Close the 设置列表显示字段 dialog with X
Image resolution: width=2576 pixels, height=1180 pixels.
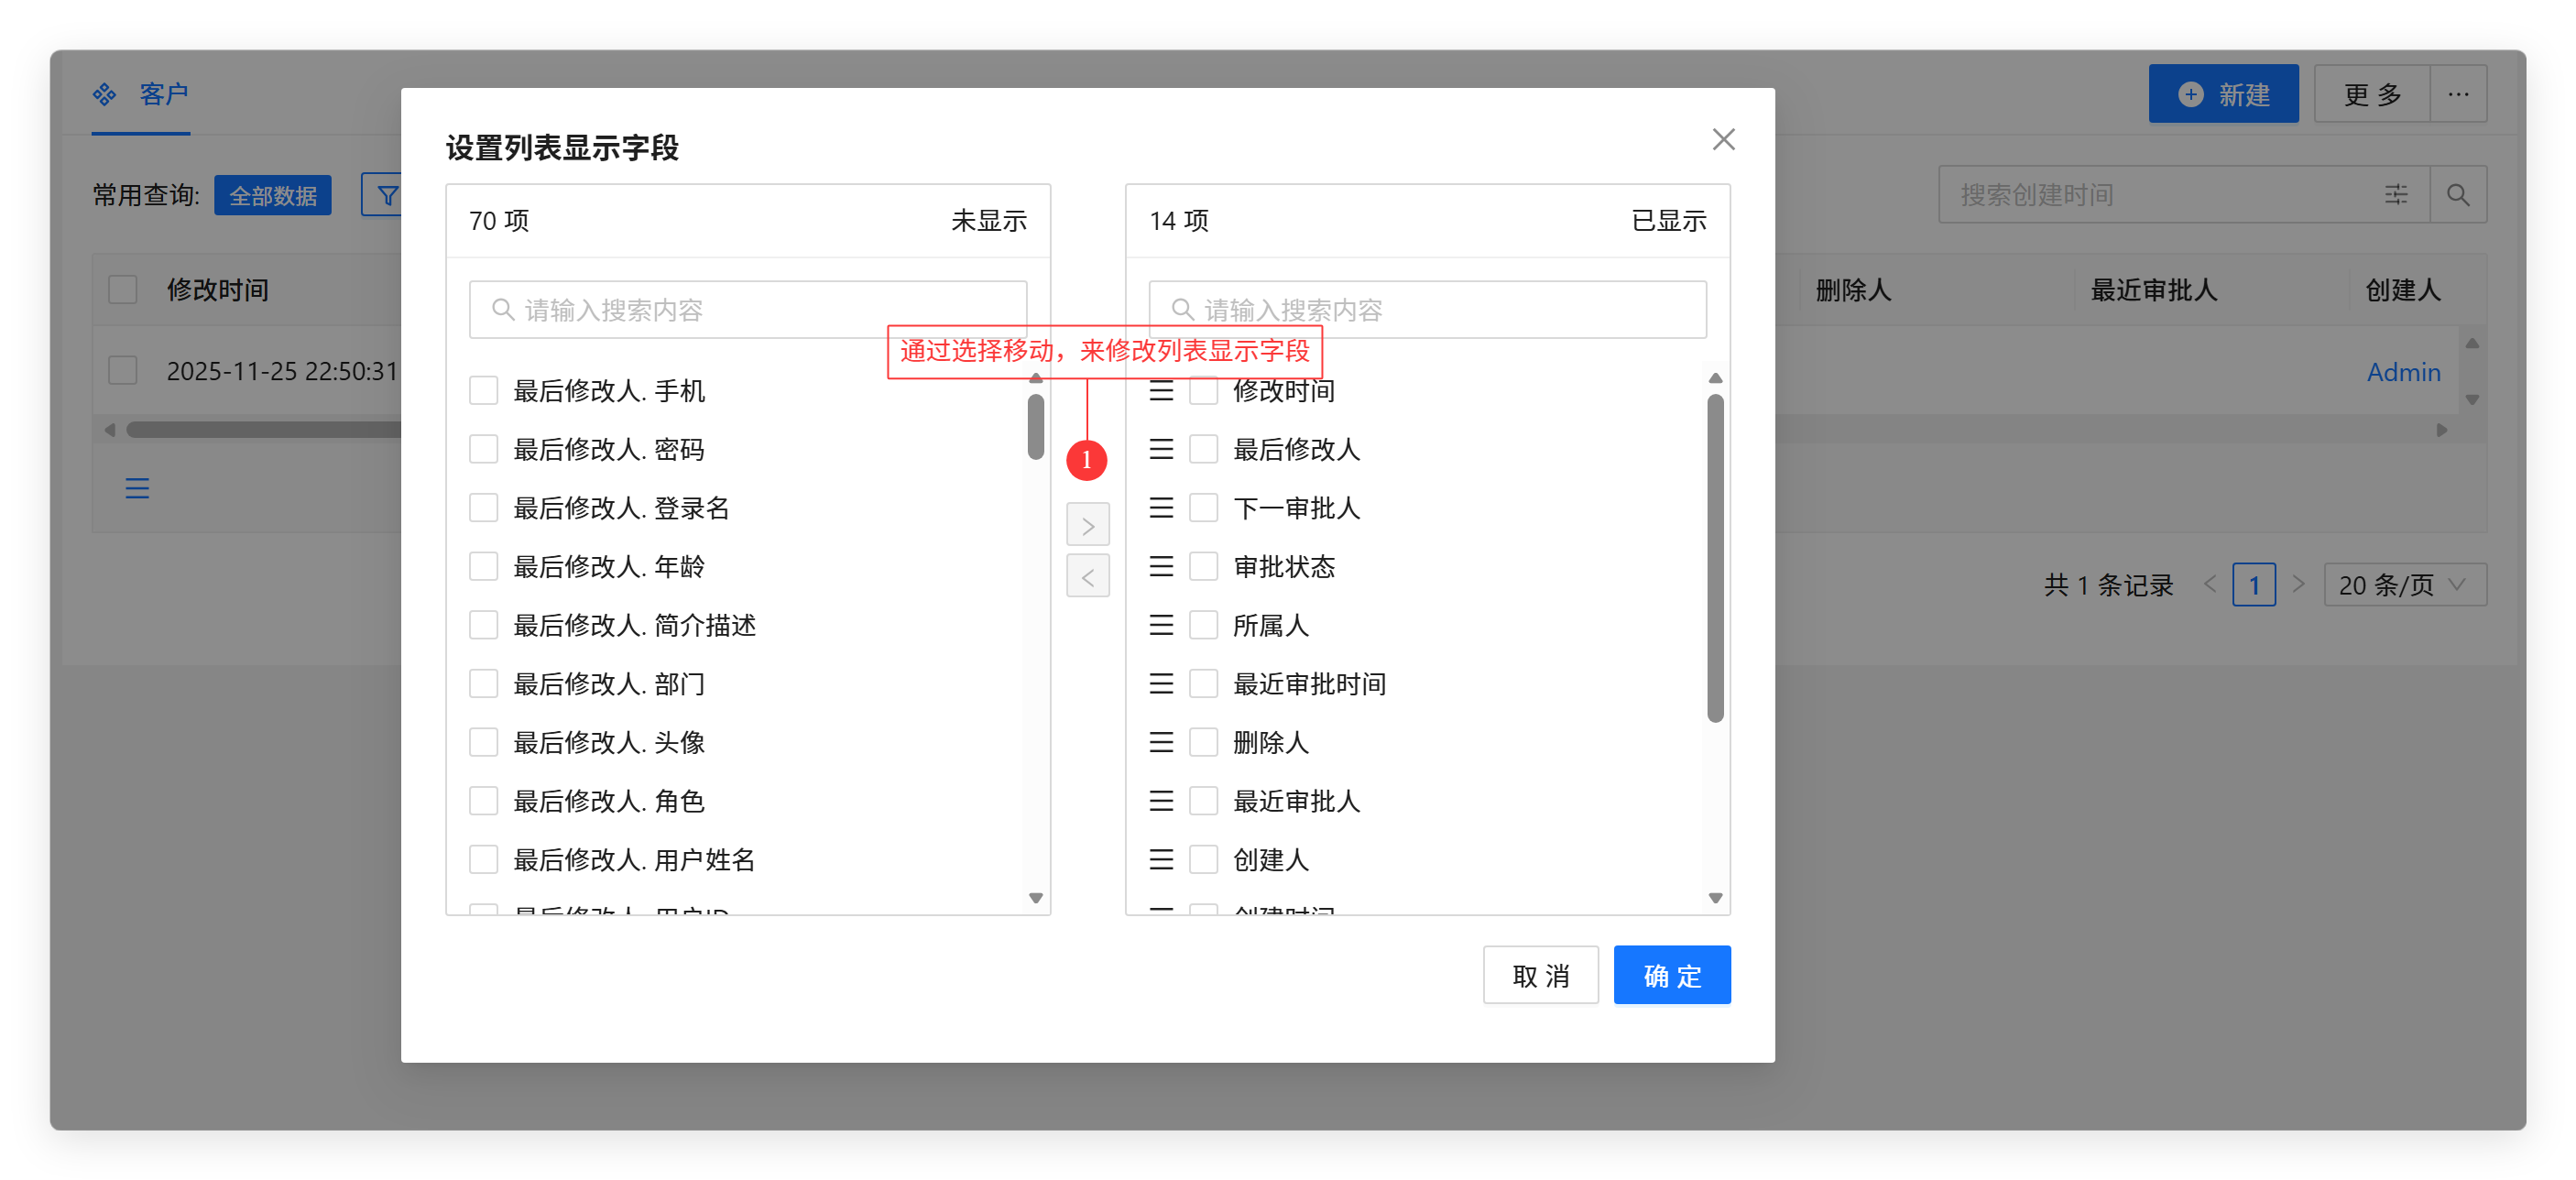pyautogui.click(x=1722, y=139)
